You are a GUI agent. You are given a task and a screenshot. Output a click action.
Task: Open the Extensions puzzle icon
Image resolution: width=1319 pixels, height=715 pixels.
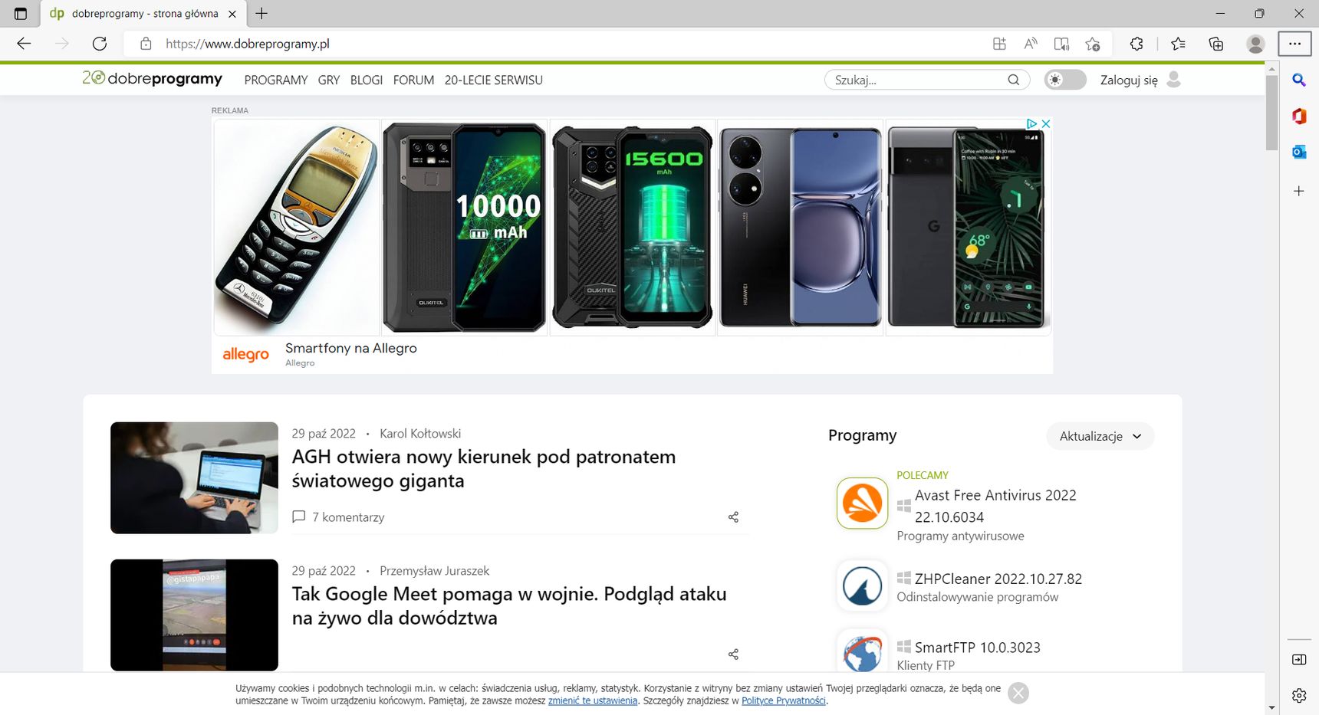1136,44
